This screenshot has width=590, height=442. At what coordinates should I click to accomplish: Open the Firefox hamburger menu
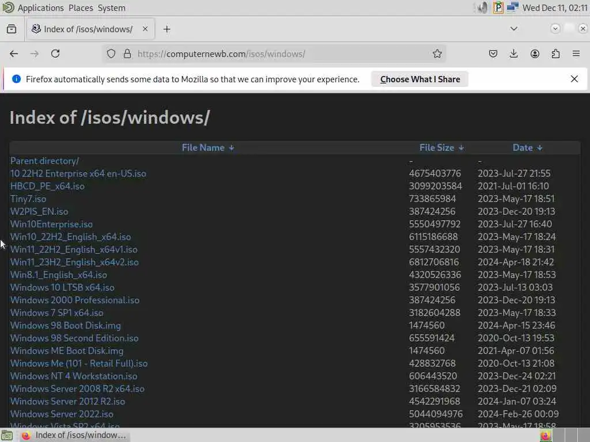click(576, 54)
